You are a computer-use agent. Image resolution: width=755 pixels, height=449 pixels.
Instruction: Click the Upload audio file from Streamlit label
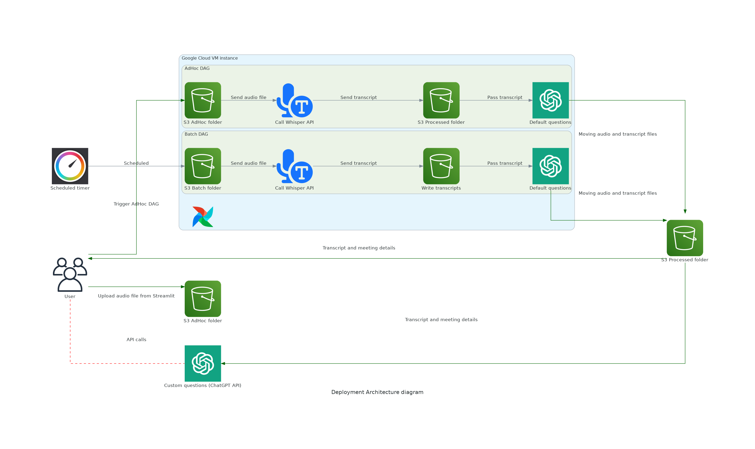point(136,296)
